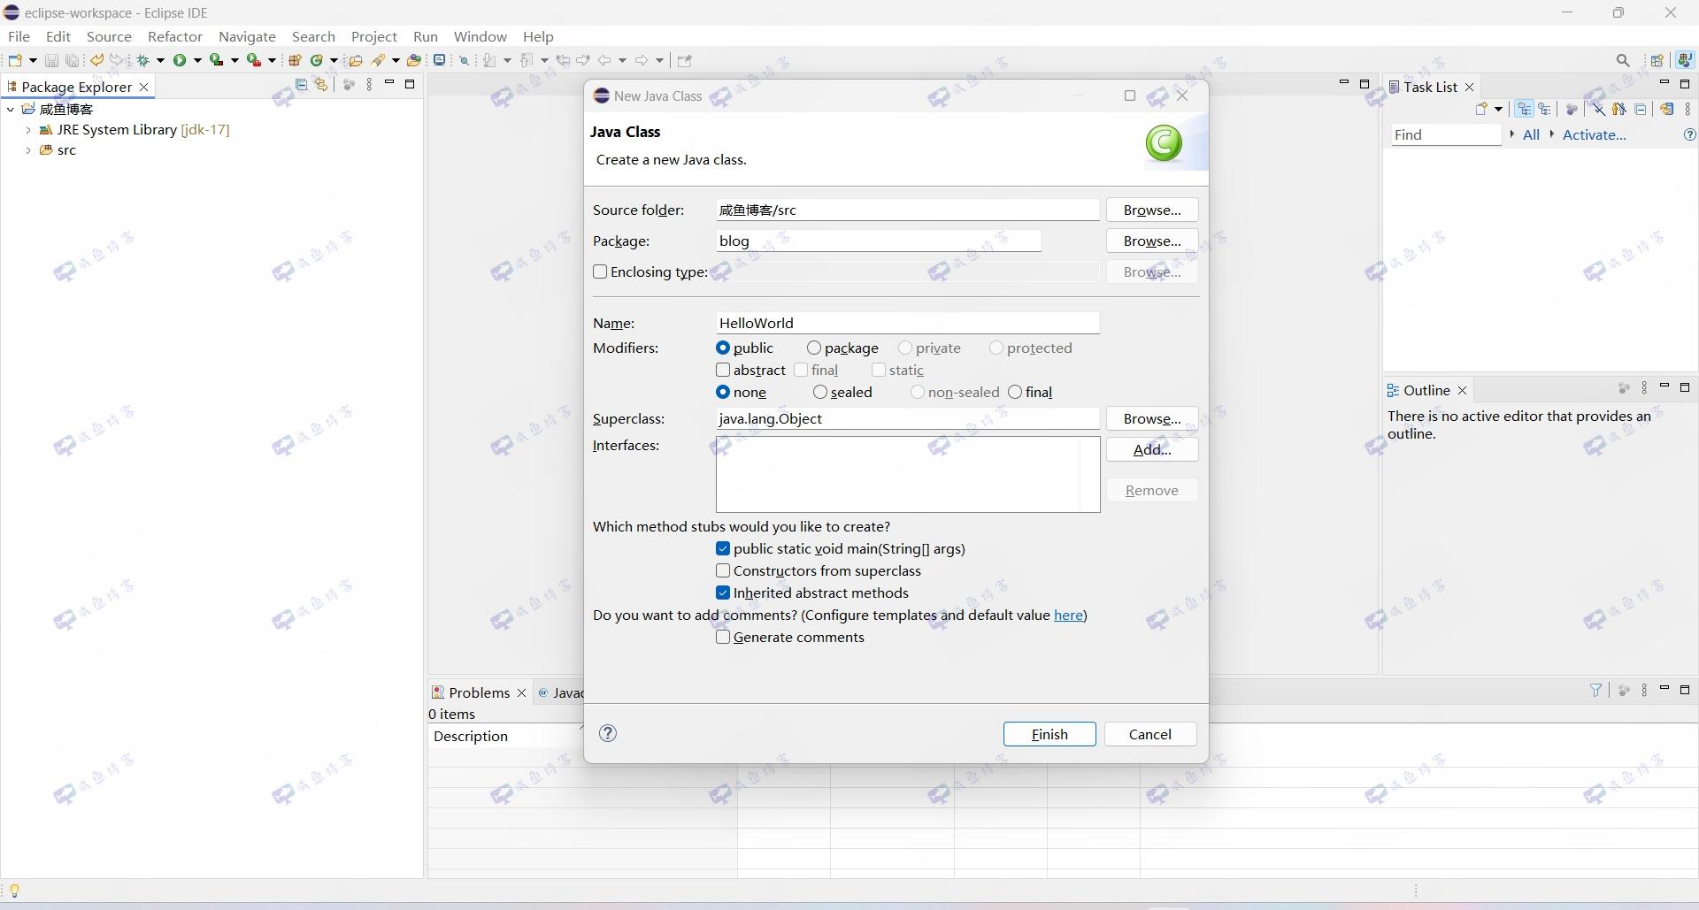Click the External Tools run icon
Image resolution: width=1699 pixels, height=910 pixels.
click(254, 60)
